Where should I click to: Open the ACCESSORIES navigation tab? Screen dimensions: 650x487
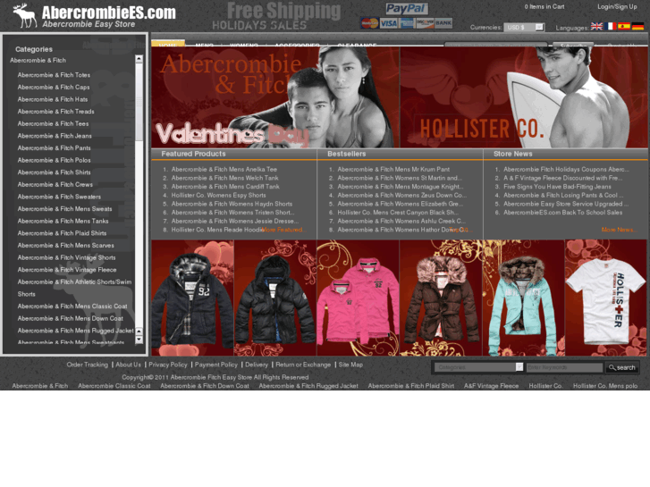tap(297, 45)
